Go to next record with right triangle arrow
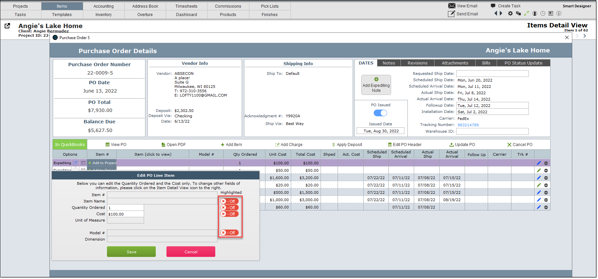598x279 pixels. pyautogui.click(x=501, y=13)
